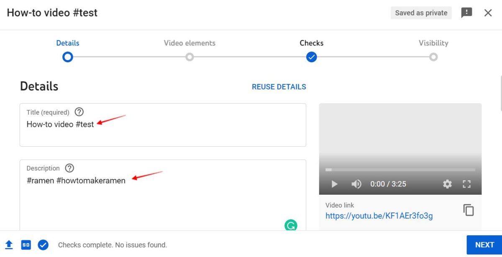This screenshot has width=502, height=257.
Task: Click the SD video quality icon
Action: 26,244
